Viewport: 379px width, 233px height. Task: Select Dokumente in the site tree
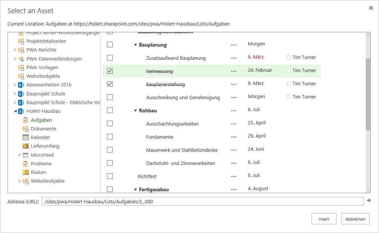pos(43,129)
